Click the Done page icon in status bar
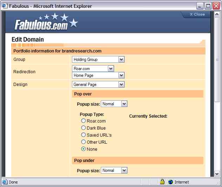This screenshot has width=222, height=187. pos(5,182)
